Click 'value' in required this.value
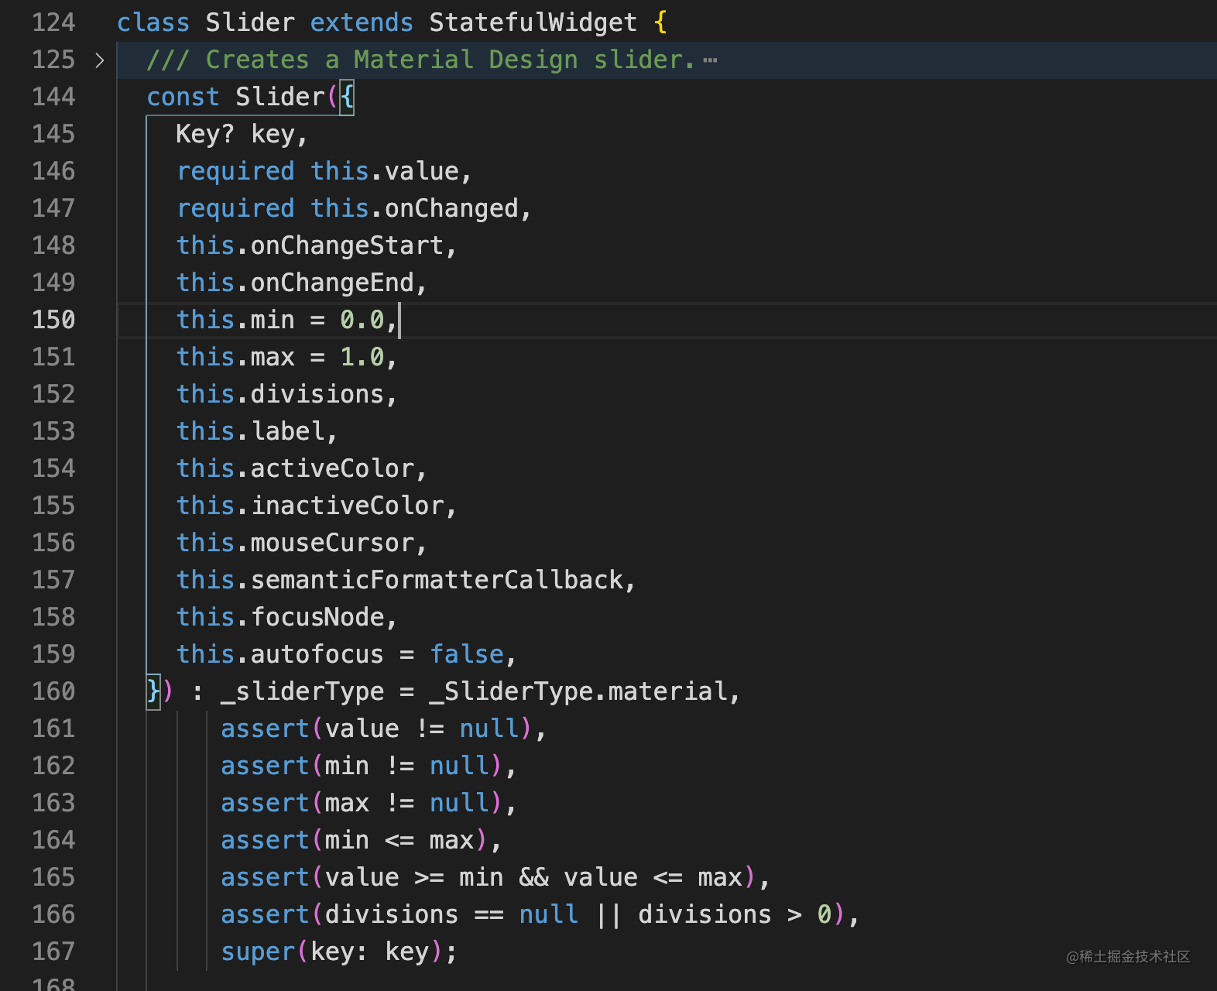Viewport: 1217px width, 991px height. click(x=421, y=171)
